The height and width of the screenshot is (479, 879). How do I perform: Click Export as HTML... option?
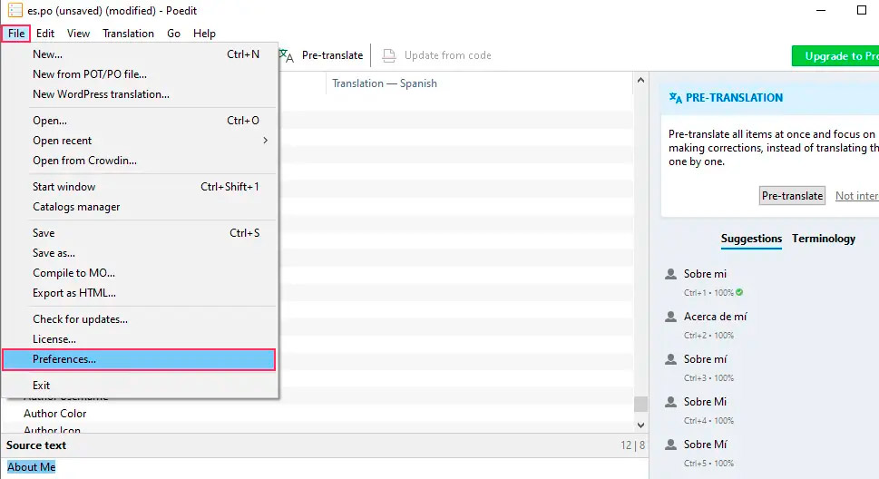[74, 293]
